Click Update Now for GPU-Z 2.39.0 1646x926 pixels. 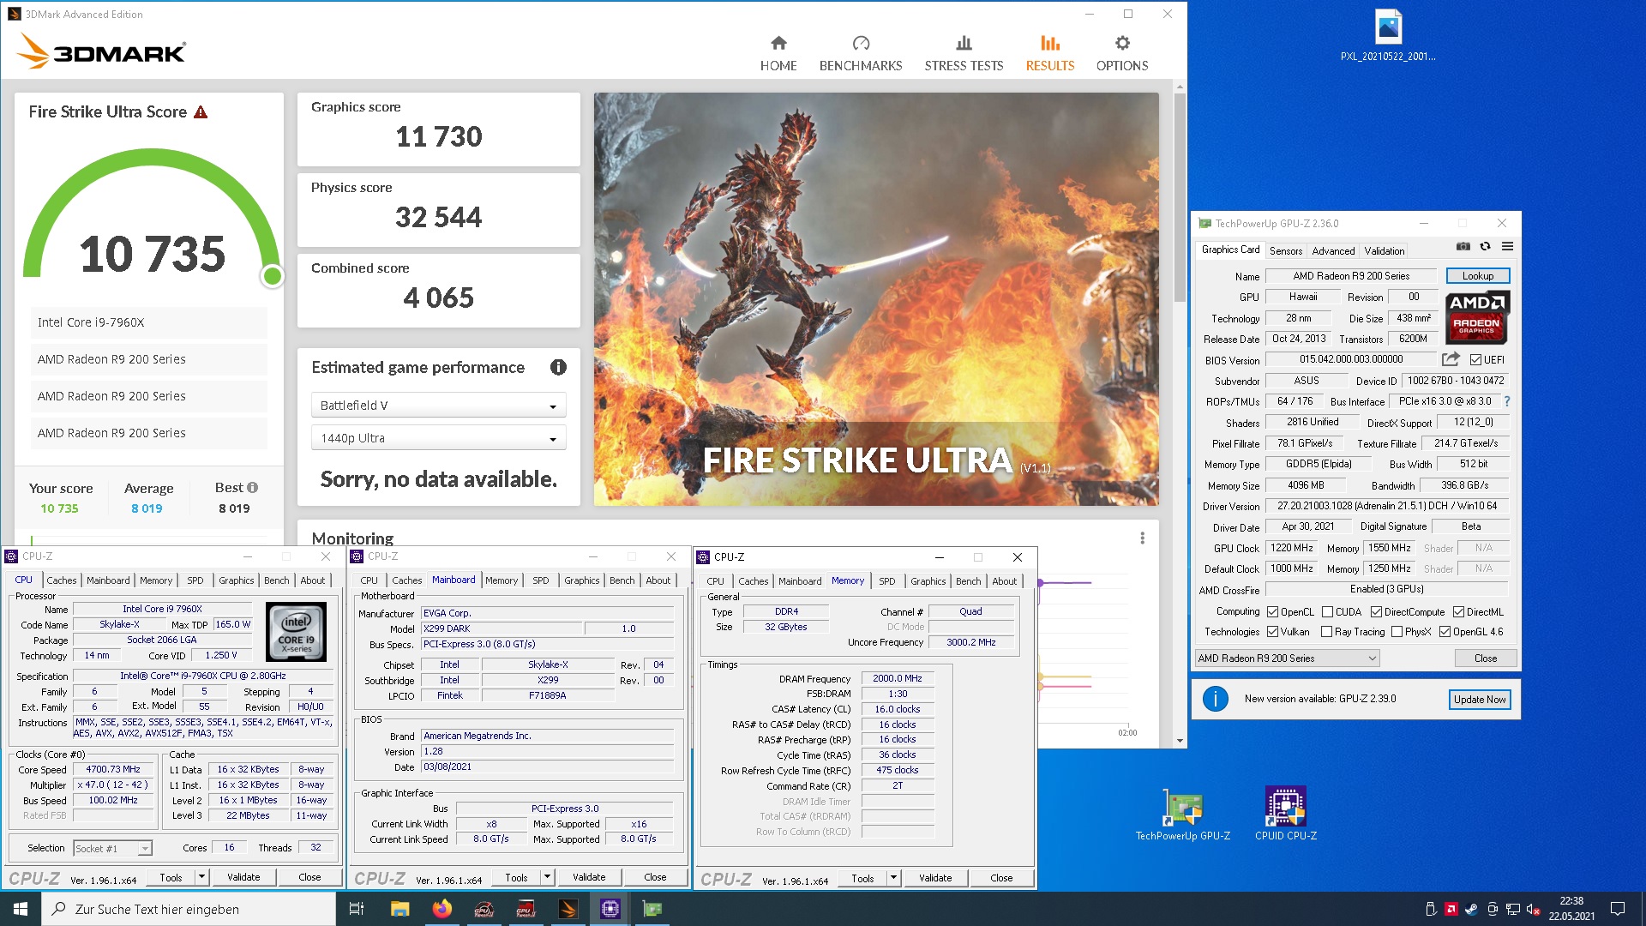click(x=1479, y=699)
